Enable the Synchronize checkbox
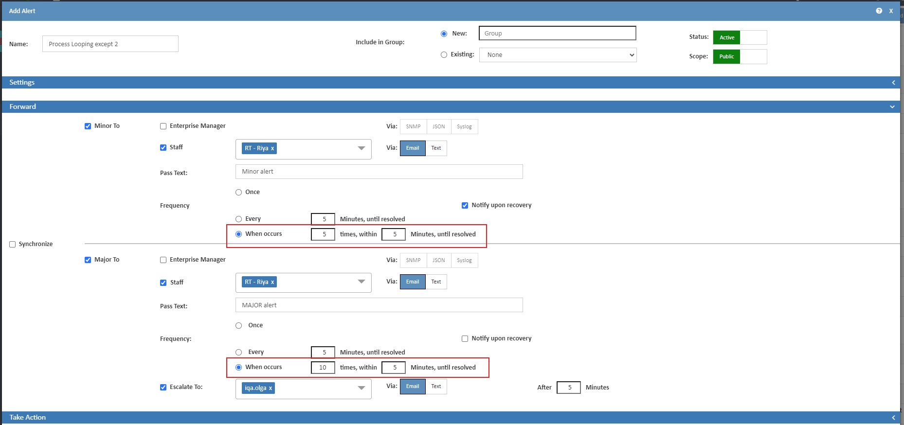Screen dimensions: 904x425 pos(13,244)
